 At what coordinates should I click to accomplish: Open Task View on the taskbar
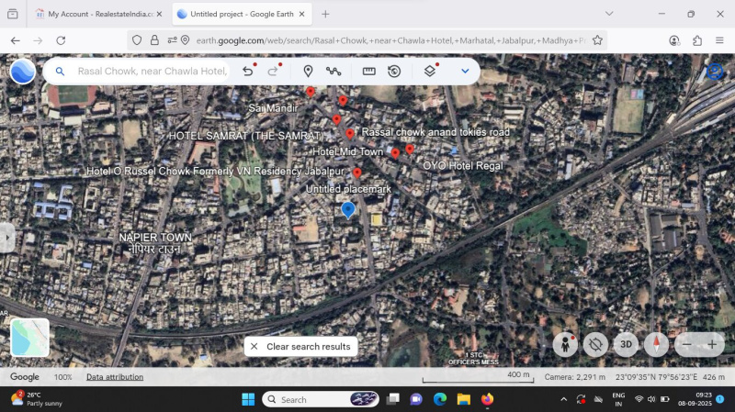pos(393,399)
